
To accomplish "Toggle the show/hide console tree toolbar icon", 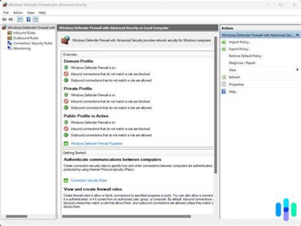I will coord(20,19).
